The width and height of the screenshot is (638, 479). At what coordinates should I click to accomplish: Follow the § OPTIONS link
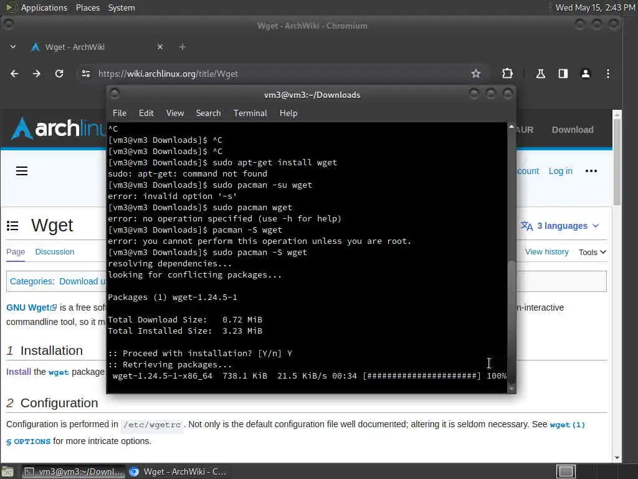tap(28, 442)
